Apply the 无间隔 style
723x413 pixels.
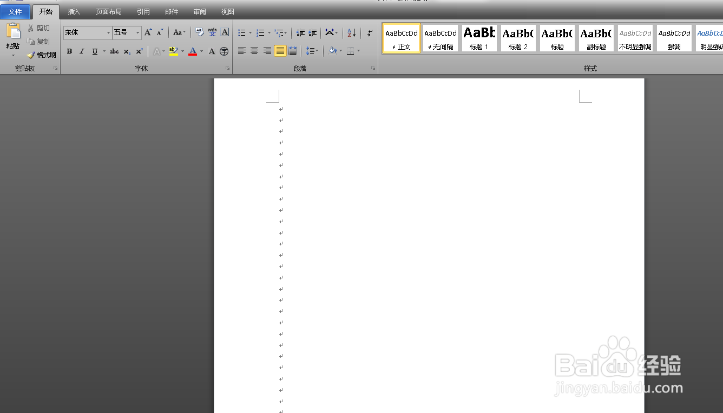[x=441, y=38]
